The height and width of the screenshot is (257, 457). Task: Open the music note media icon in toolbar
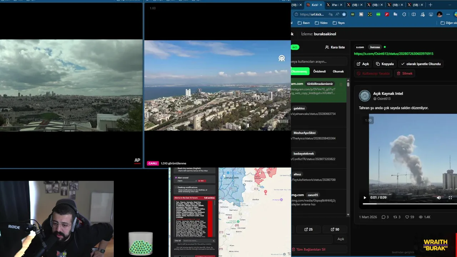(x=422, y=14)
